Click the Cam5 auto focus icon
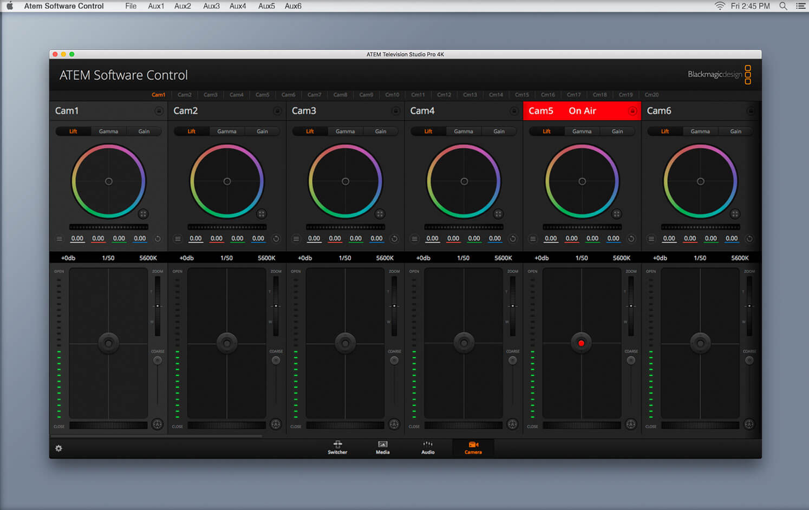Viewport: 809px width, 510px height. [x=631, y=424]
